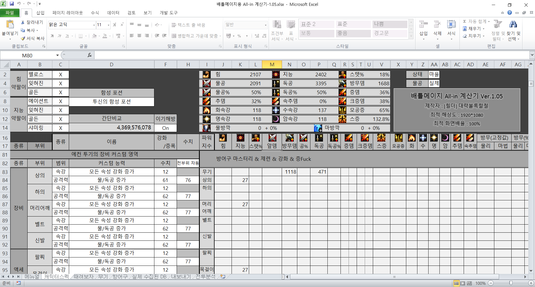This screenshot has height=287, width=535.
Task: Click the Format Painter (서식 복사) brush icon
Action: coord(23,38)
